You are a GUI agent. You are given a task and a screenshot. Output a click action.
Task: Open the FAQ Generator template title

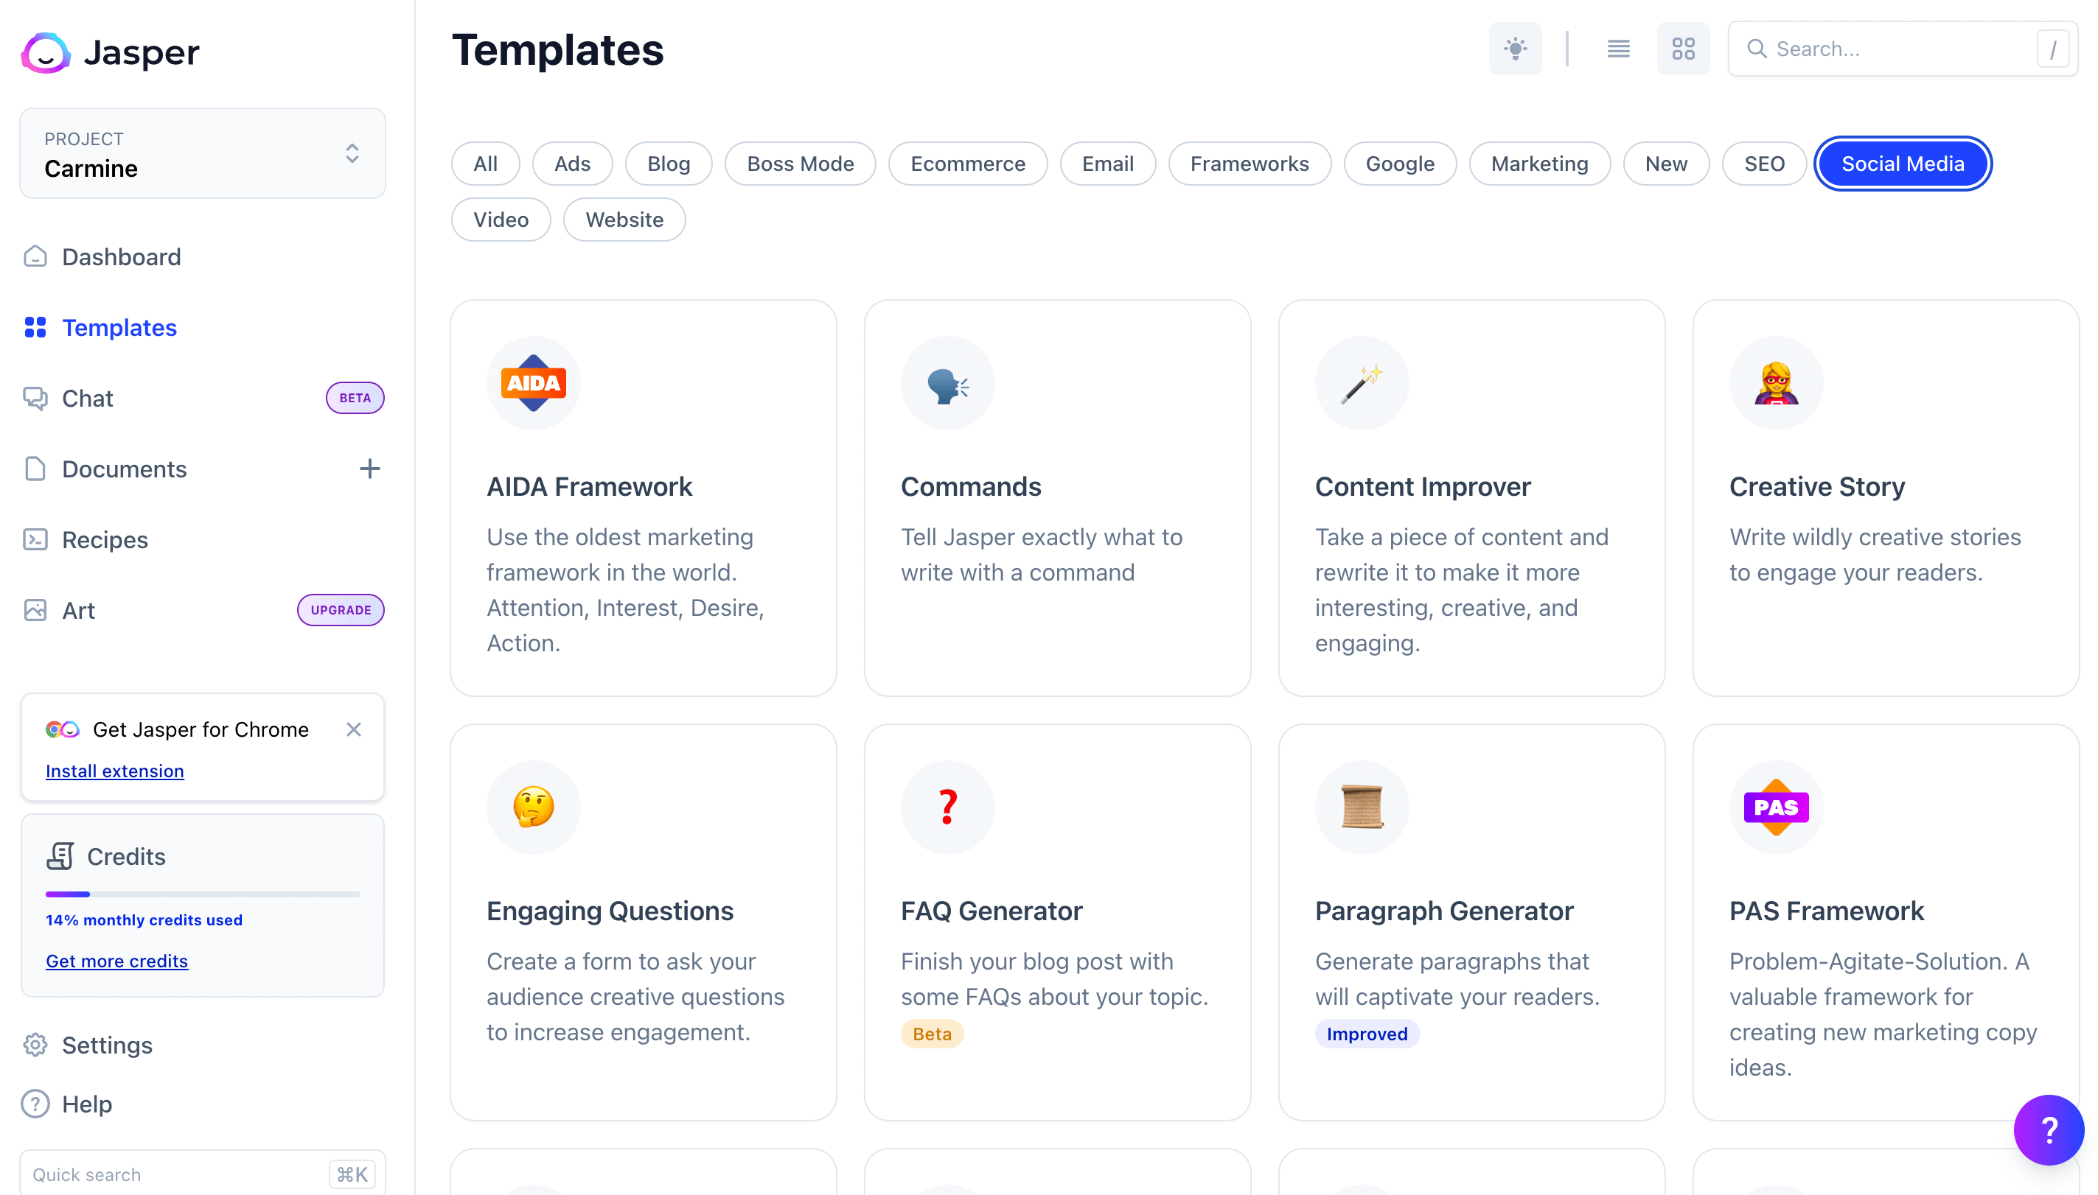(991, 911)
